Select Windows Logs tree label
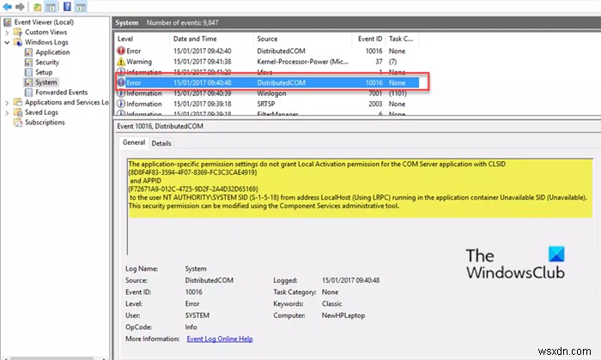Viewport: 601px width, 360px height. pos(46,42)
